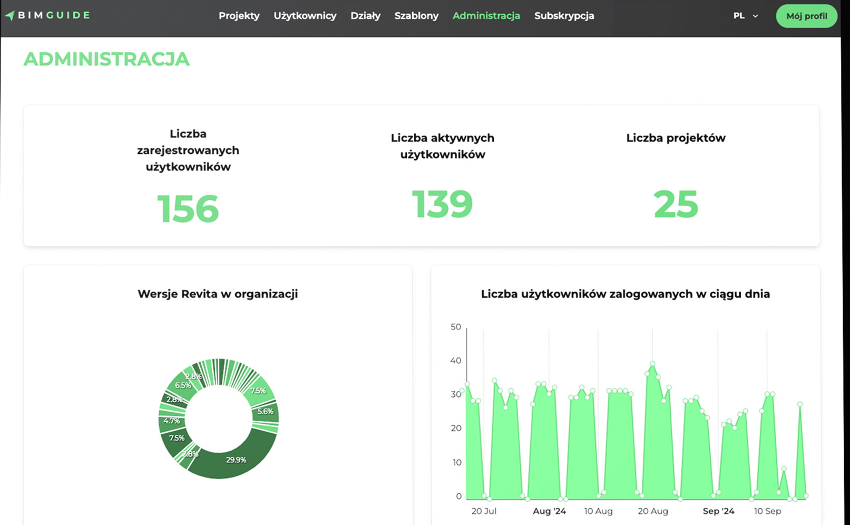Open the Subskrypcja page
This screenshot has height=525, width=850.
pos(564,16)
